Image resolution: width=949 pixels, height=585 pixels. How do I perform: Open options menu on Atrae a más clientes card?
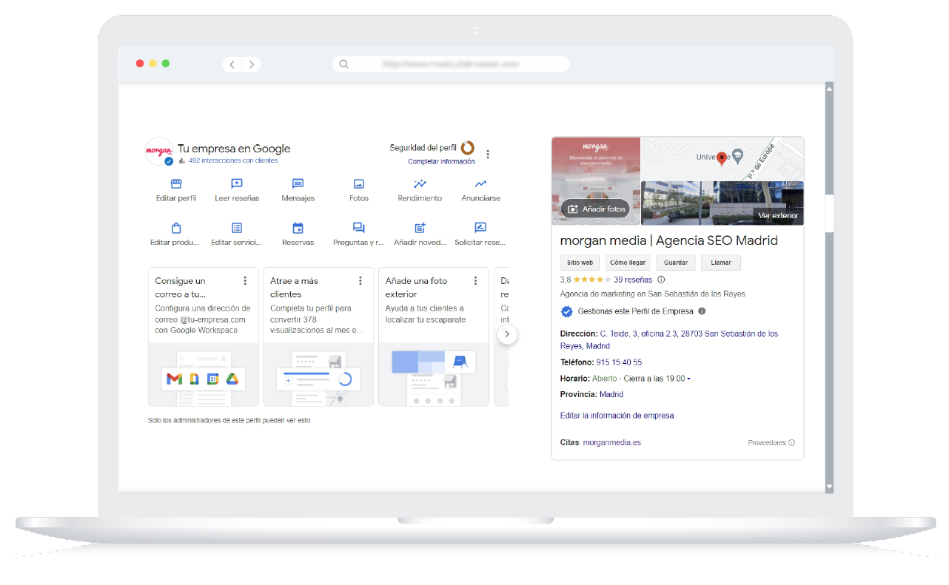pyautogui.click(x=361, y=281)
